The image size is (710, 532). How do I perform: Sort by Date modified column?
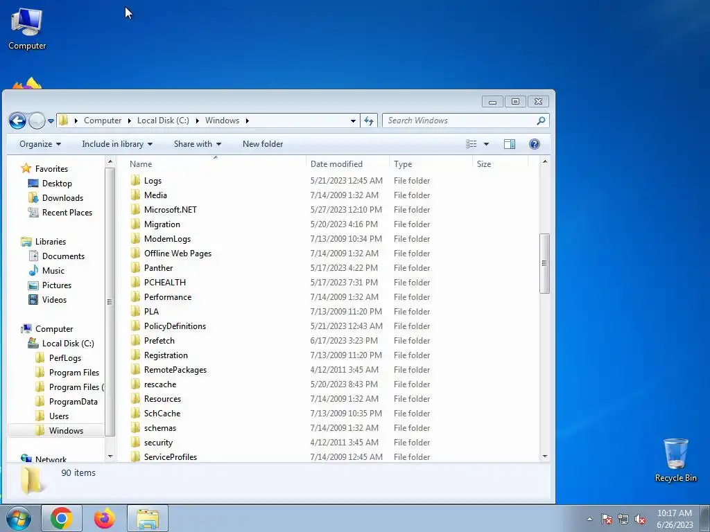336,164
